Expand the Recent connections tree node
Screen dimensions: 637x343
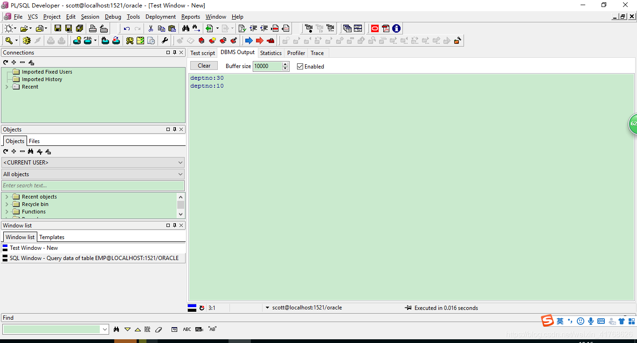point(7,87)
